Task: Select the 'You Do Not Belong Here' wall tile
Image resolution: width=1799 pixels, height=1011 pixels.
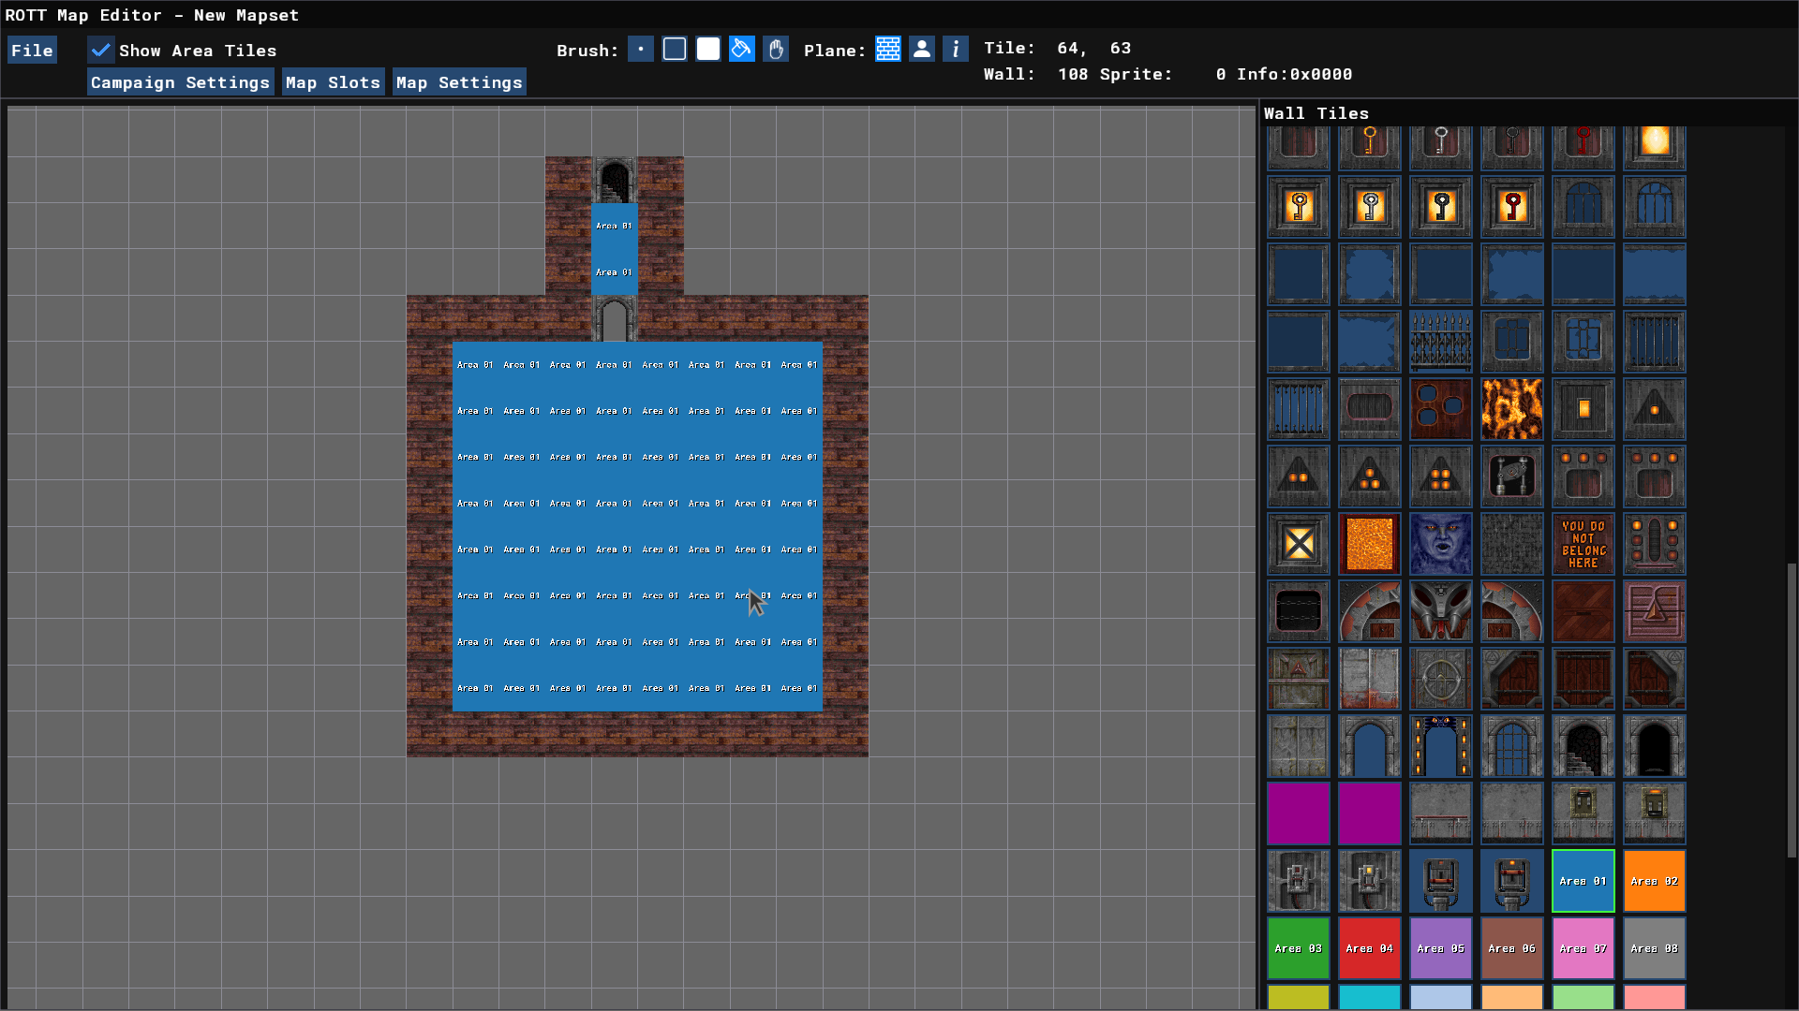Action: 1583,544
